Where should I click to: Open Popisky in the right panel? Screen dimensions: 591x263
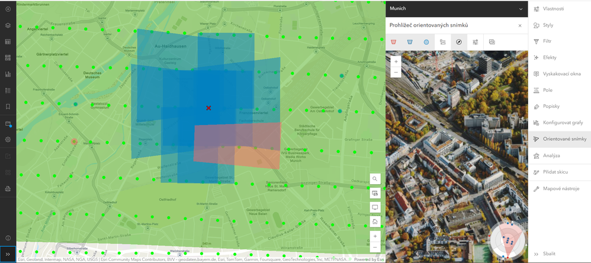click(x=560, y=106)
